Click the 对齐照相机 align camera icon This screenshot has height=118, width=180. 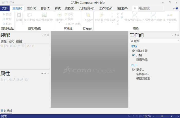click(x=102, y=15)
